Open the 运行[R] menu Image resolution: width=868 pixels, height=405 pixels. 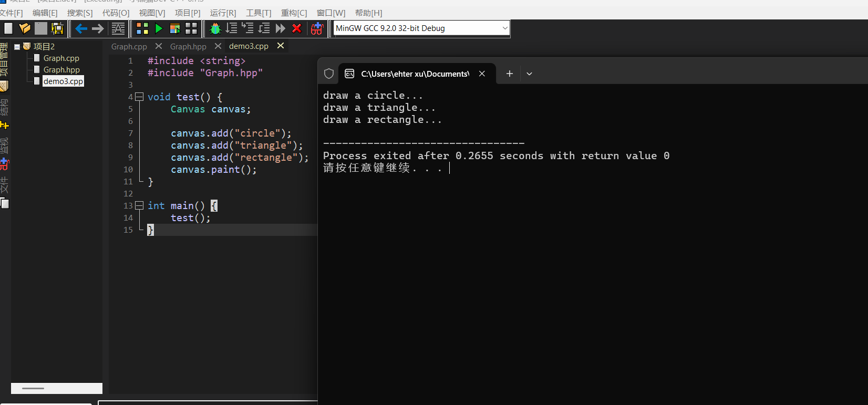[223, 13]
